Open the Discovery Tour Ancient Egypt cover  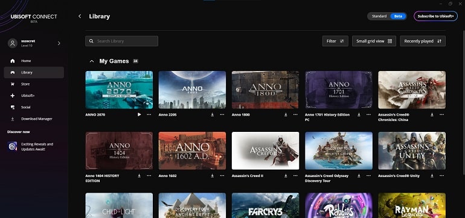point(192,205)
